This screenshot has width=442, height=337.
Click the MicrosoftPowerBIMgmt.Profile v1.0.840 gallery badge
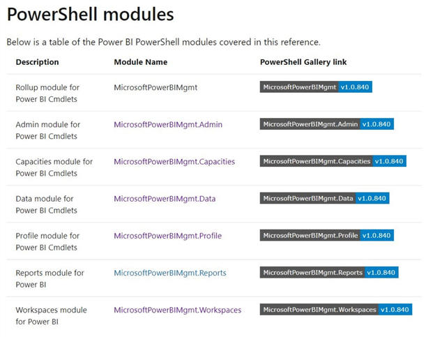point(326,236)
